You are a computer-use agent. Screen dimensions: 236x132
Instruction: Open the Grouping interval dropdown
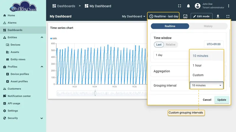point(206,85)
